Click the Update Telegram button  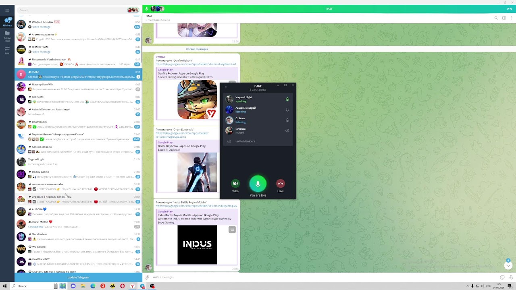78,278
